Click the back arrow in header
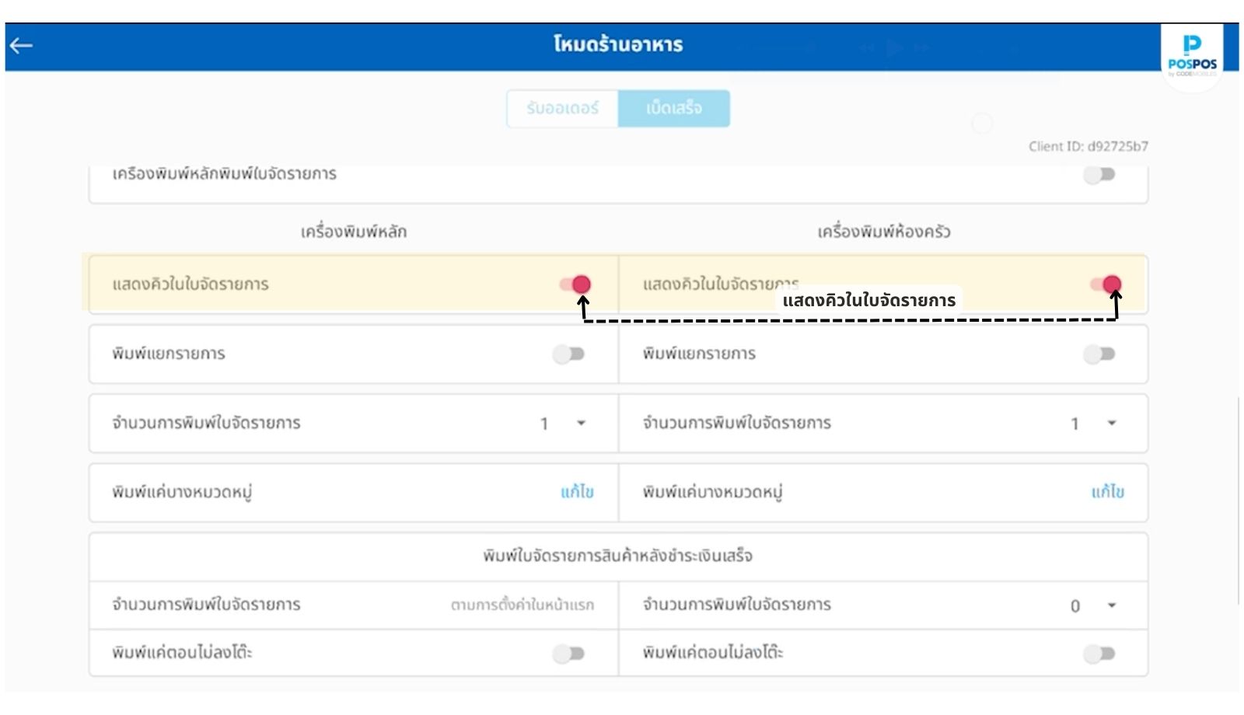Screen dimensions: 1244x715 pos(21,46)
